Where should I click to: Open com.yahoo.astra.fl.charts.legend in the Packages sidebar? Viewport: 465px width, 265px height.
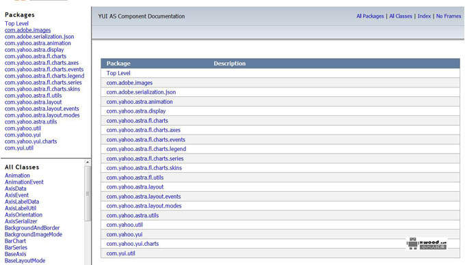[44, 76]
